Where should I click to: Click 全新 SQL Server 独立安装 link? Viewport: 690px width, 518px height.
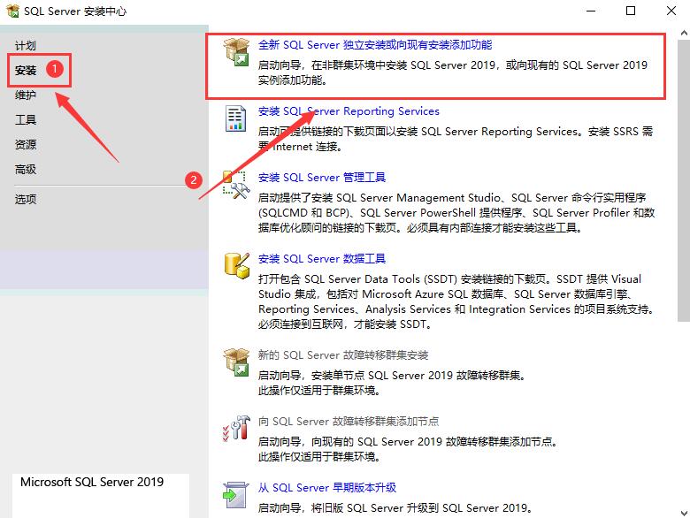pos(375,45)
